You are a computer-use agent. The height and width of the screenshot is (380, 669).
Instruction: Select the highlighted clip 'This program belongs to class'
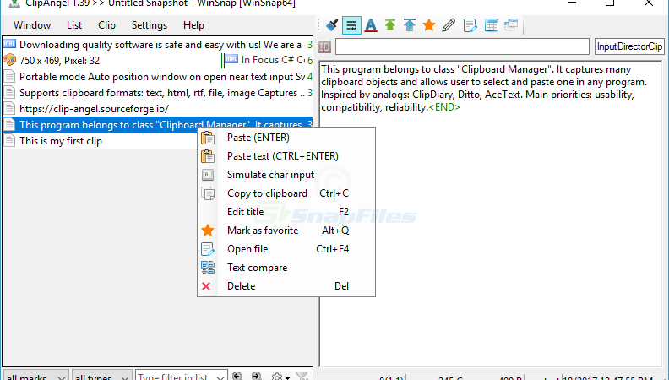(158, 124)
